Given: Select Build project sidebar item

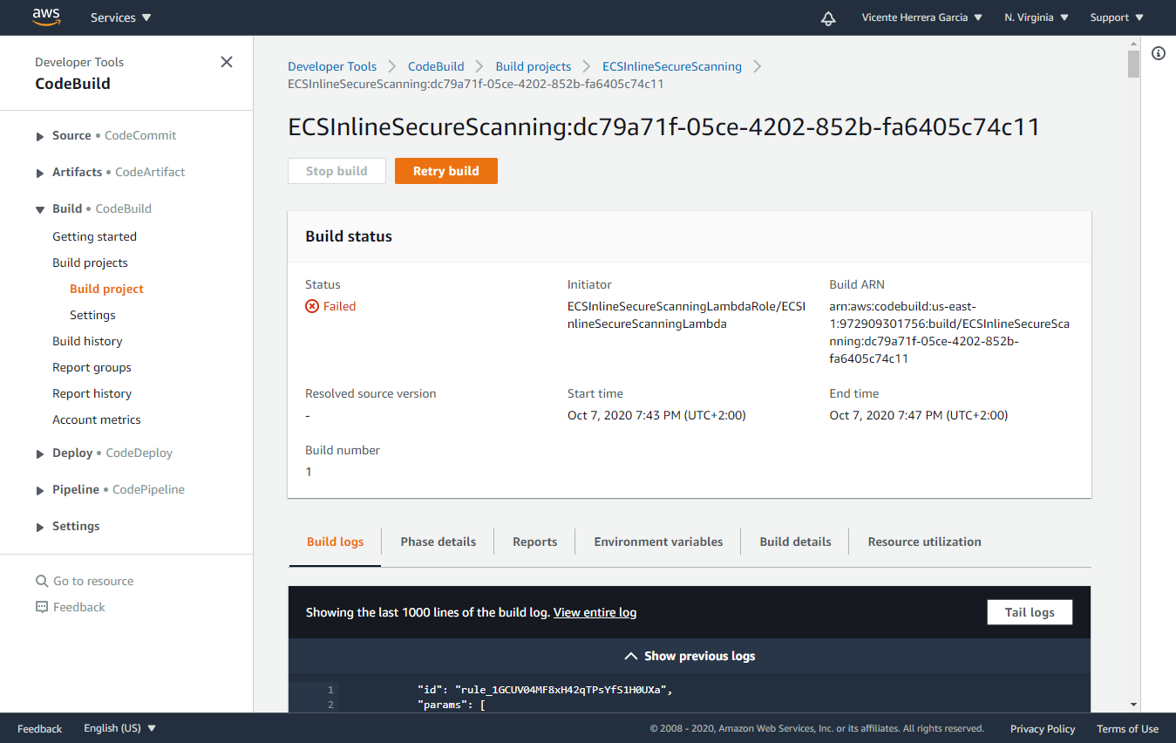Looking at the screenshot, I should pyautogui.click(x=106, y=289).
